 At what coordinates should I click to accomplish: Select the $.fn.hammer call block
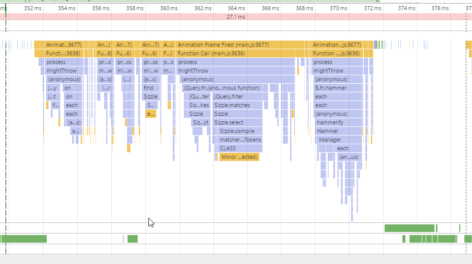coord(338,88)
